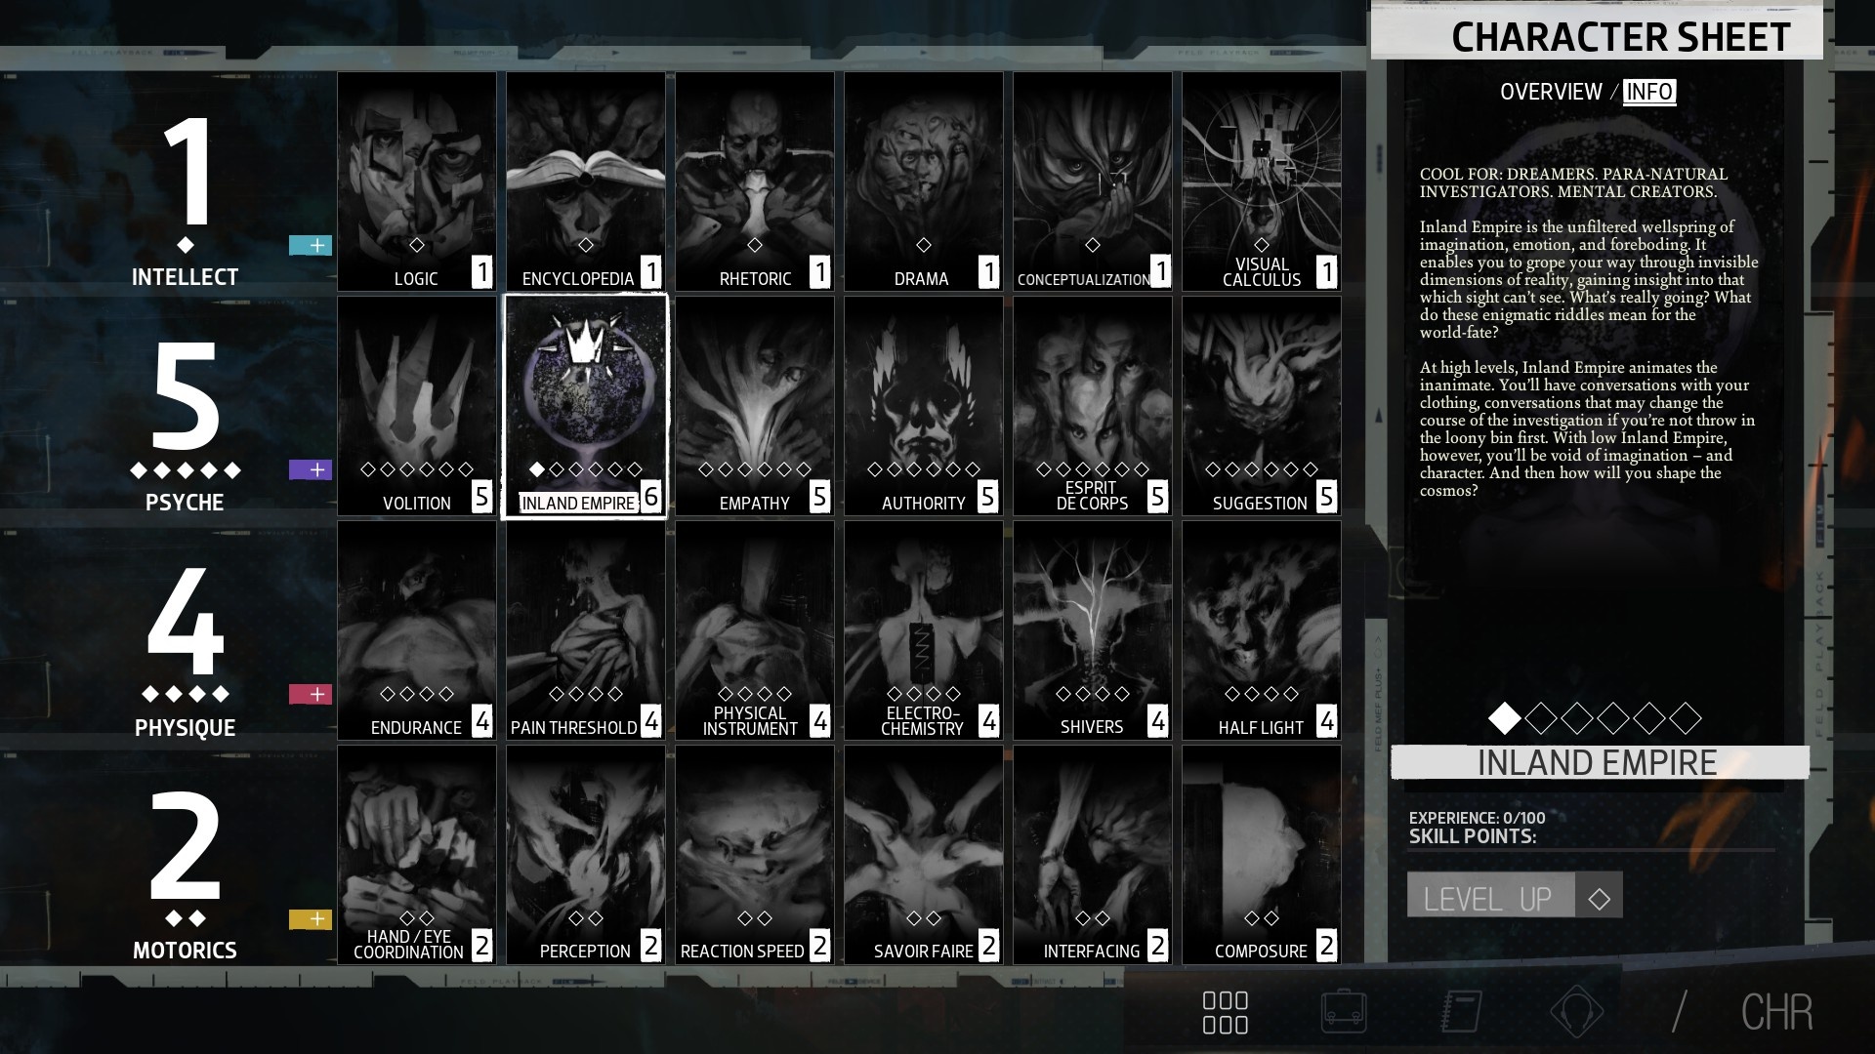Select the Visual Calculus skill card
The height and width of the screenshot is (1054, 1875).
coord(1261,182)
